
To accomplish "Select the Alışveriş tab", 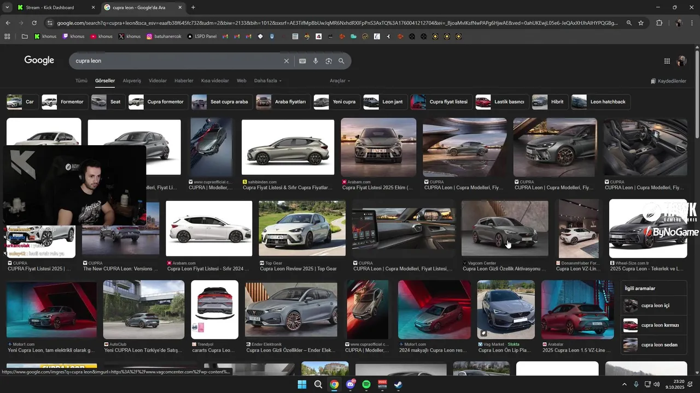I will pyautogui.click(x=132, y=81).
